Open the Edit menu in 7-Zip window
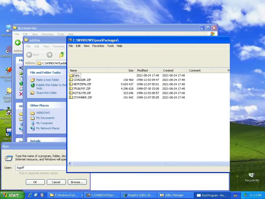This screenshot has width=265, height=199. click(x=78, y=46)
